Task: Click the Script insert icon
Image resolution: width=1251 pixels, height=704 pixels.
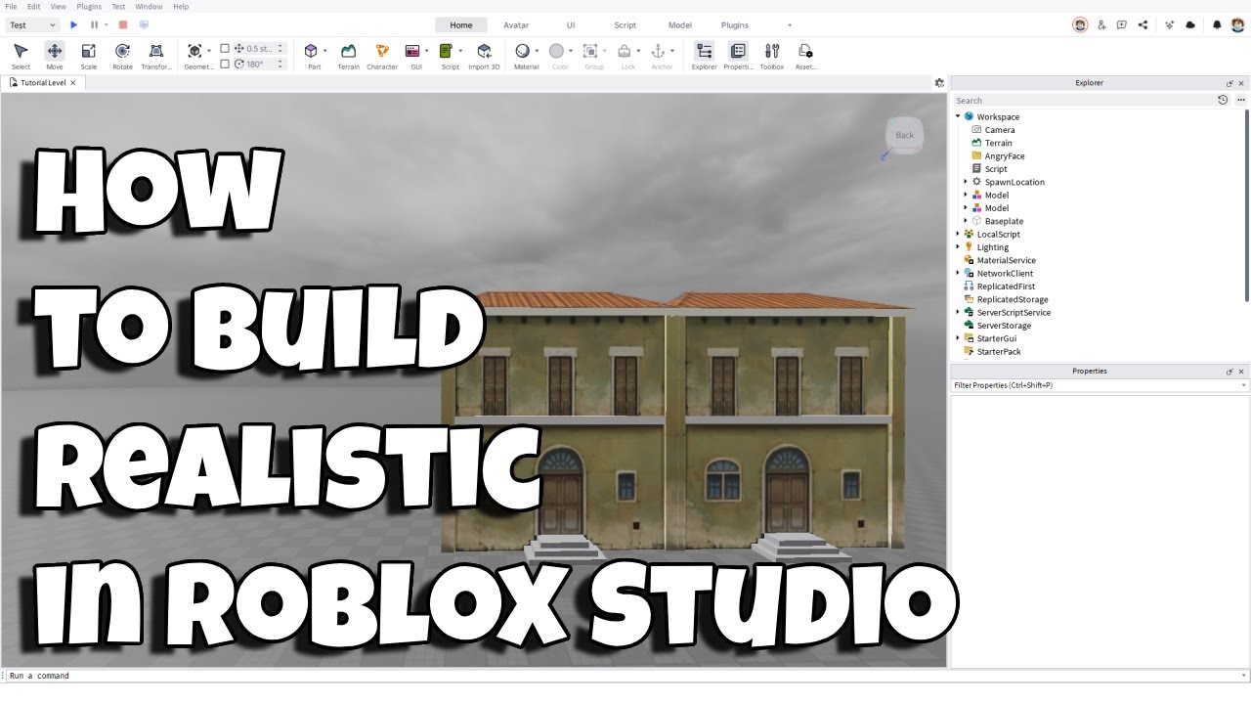Action: point(446,51)
